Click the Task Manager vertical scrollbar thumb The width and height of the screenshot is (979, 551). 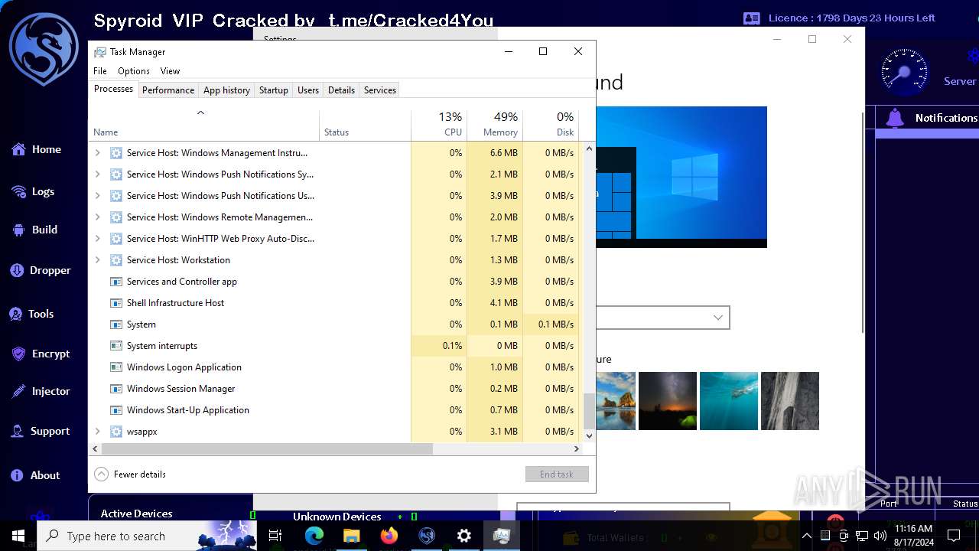[589, 412]
